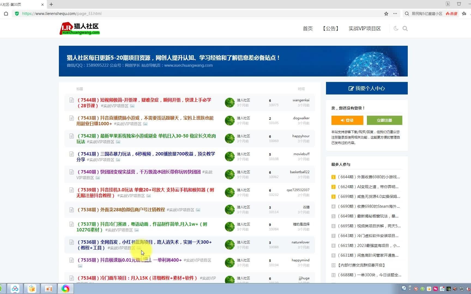This screenshot has height=294, width=471.
Task: Click the avatar on the 7541期 row
Action: (x=230, y=157)
